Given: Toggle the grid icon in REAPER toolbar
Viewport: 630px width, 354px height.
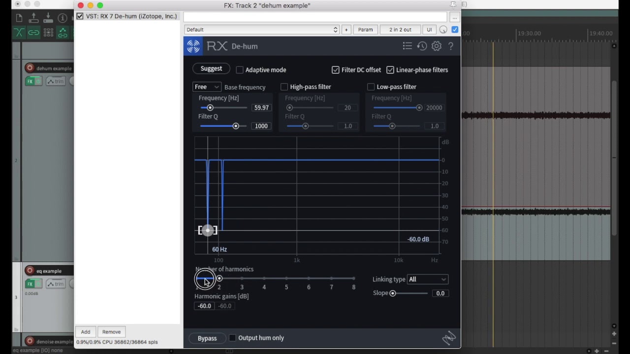Looking at the screenshot, I should (x=48, y=33).
